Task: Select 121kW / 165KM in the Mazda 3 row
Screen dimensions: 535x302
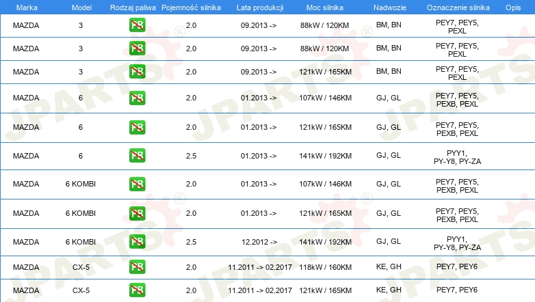Action: (325, 72)
